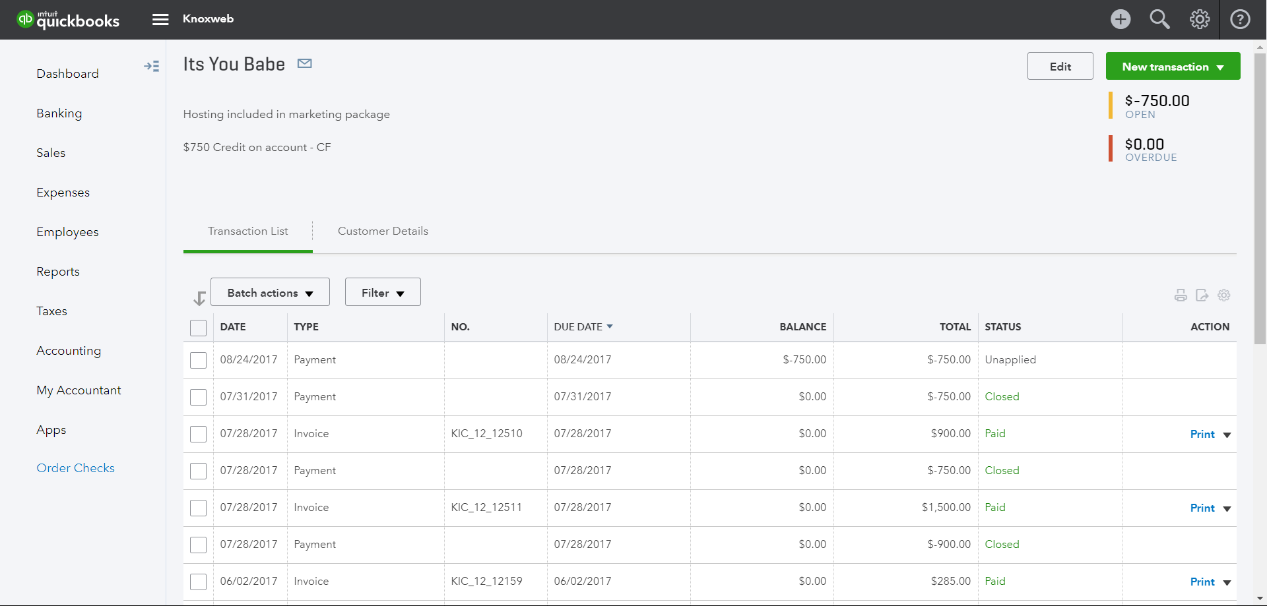Open the Help question mark icon
The width and height of the screenshot is (1267, 606).
[1240, 19]
